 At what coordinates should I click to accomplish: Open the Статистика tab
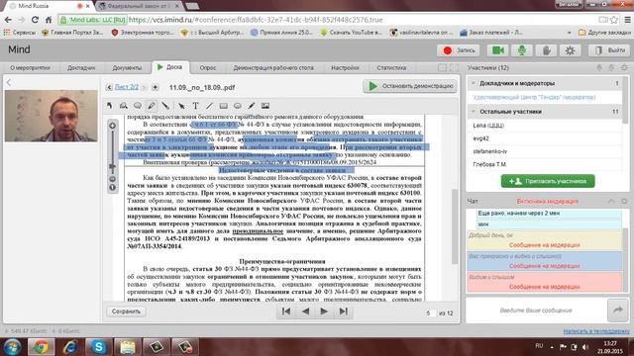click(391, 68)
